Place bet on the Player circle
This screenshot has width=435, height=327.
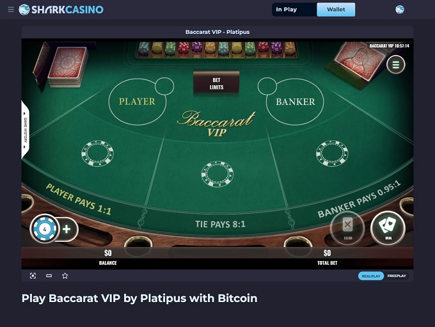137,102
